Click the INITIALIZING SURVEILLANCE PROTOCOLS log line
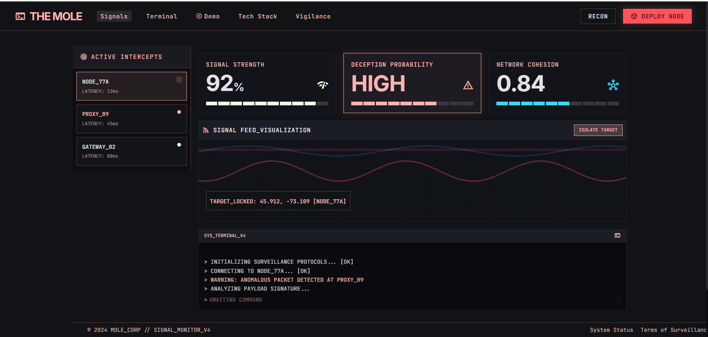This screenshot has height=337, width=708. click(278, 262)
